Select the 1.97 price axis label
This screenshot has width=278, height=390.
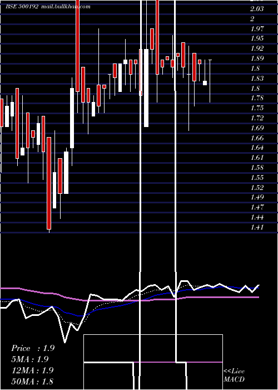click(257, 29)
